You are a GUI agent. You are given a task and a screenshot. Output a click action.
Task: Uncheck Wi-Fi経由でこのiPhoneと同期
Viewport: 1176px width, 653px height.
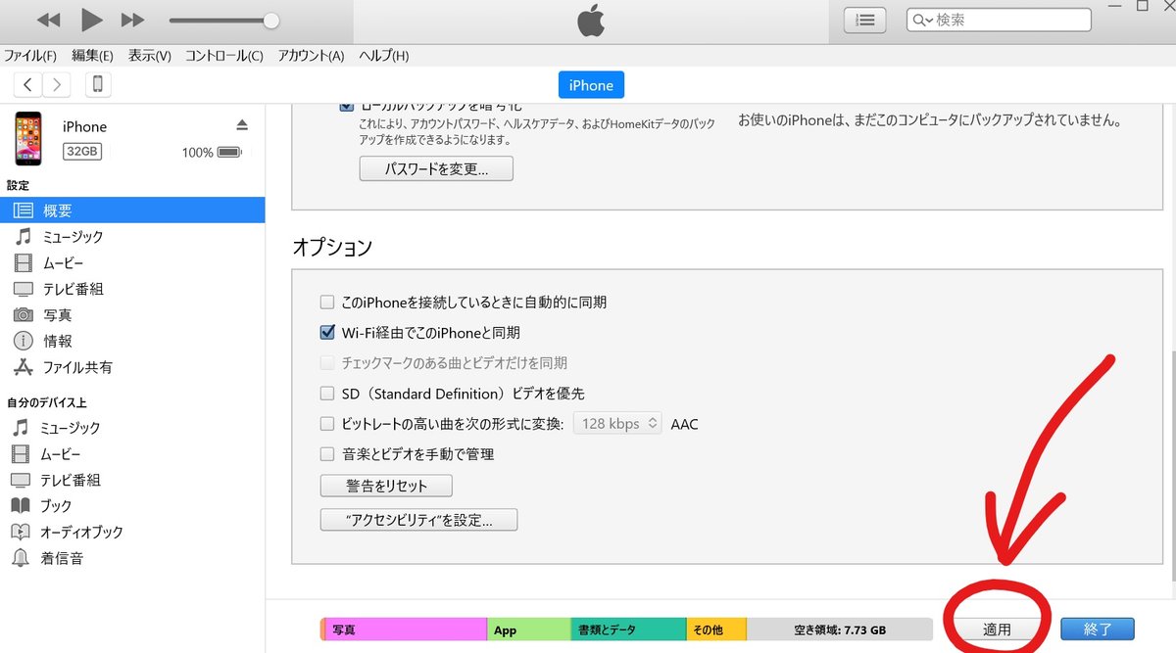click(x=327, y=333)
